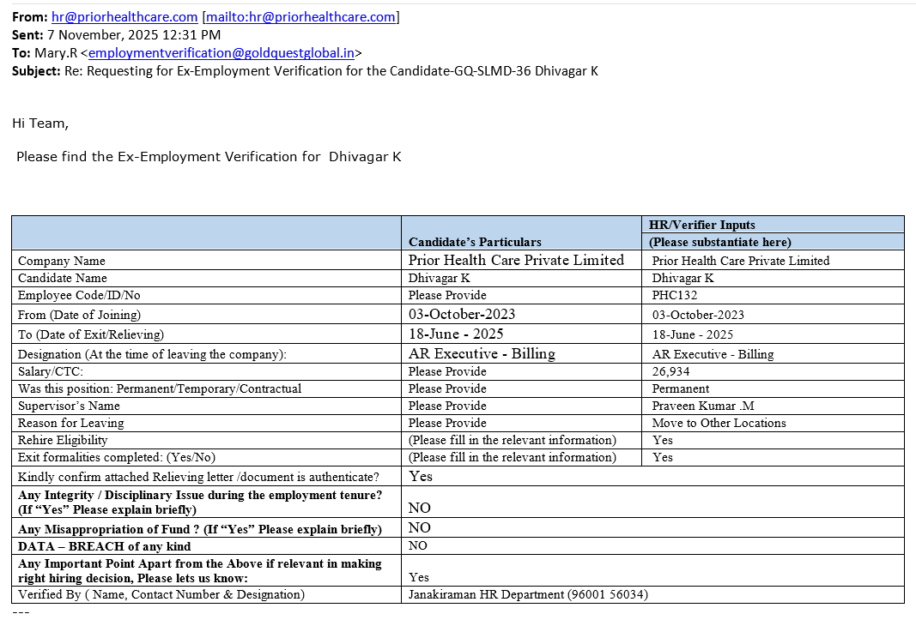This screenshot has height=620, width=916.
Task: Click the 'Any Integrity / Disciplinary Issue' label
Action: (x=200, y=502)
